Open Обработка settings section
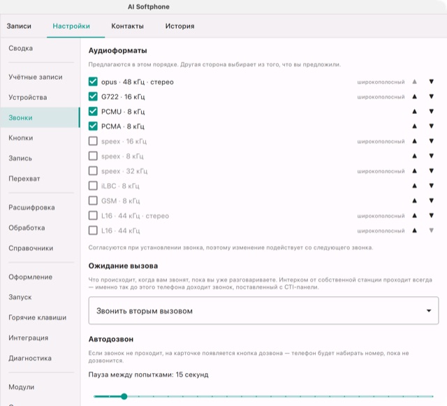Screen dimensions: 447x406 tap(27, 228)
